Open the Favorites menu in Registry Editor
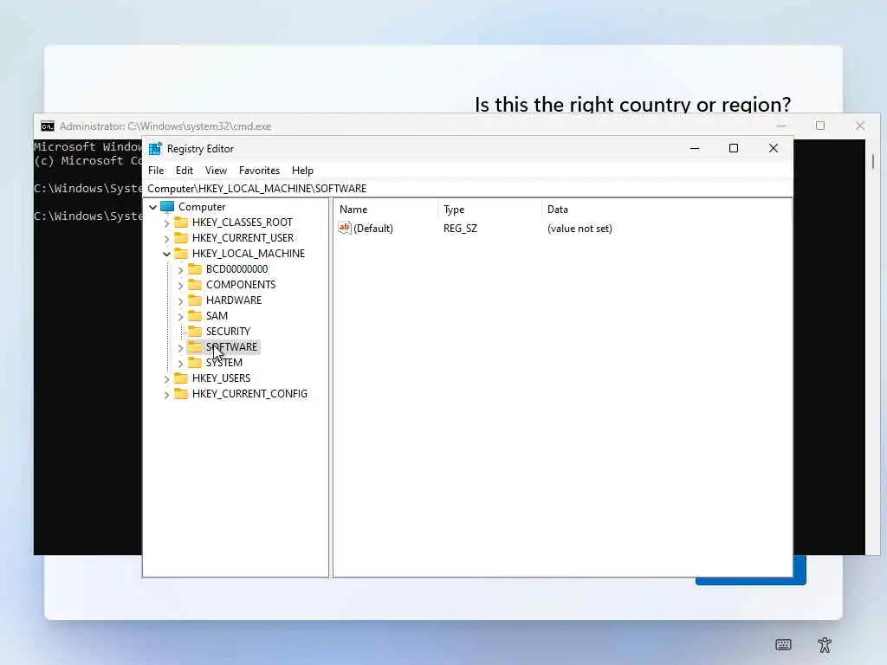The image size is (887, 665). coord(259,171)
